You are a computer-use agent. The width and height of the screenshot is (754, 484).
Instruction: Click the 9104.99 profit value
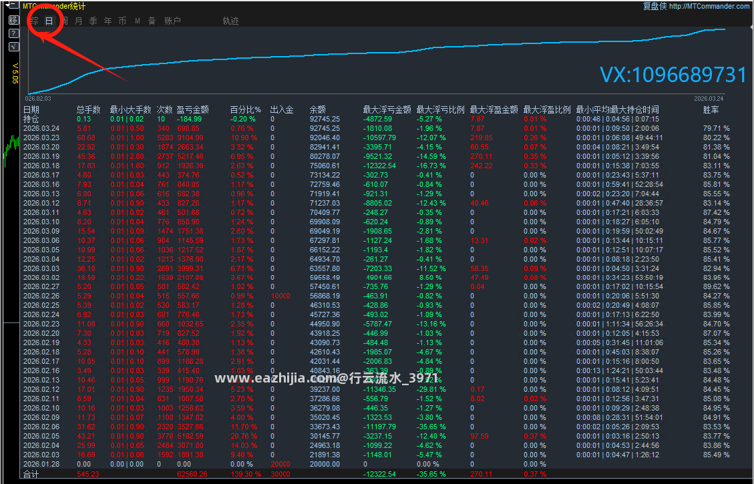(x=190, y=138)
